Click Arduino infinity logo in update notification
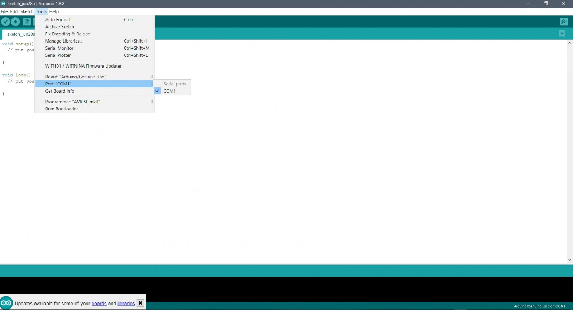573x310 pixels. (x=6, y=303)
